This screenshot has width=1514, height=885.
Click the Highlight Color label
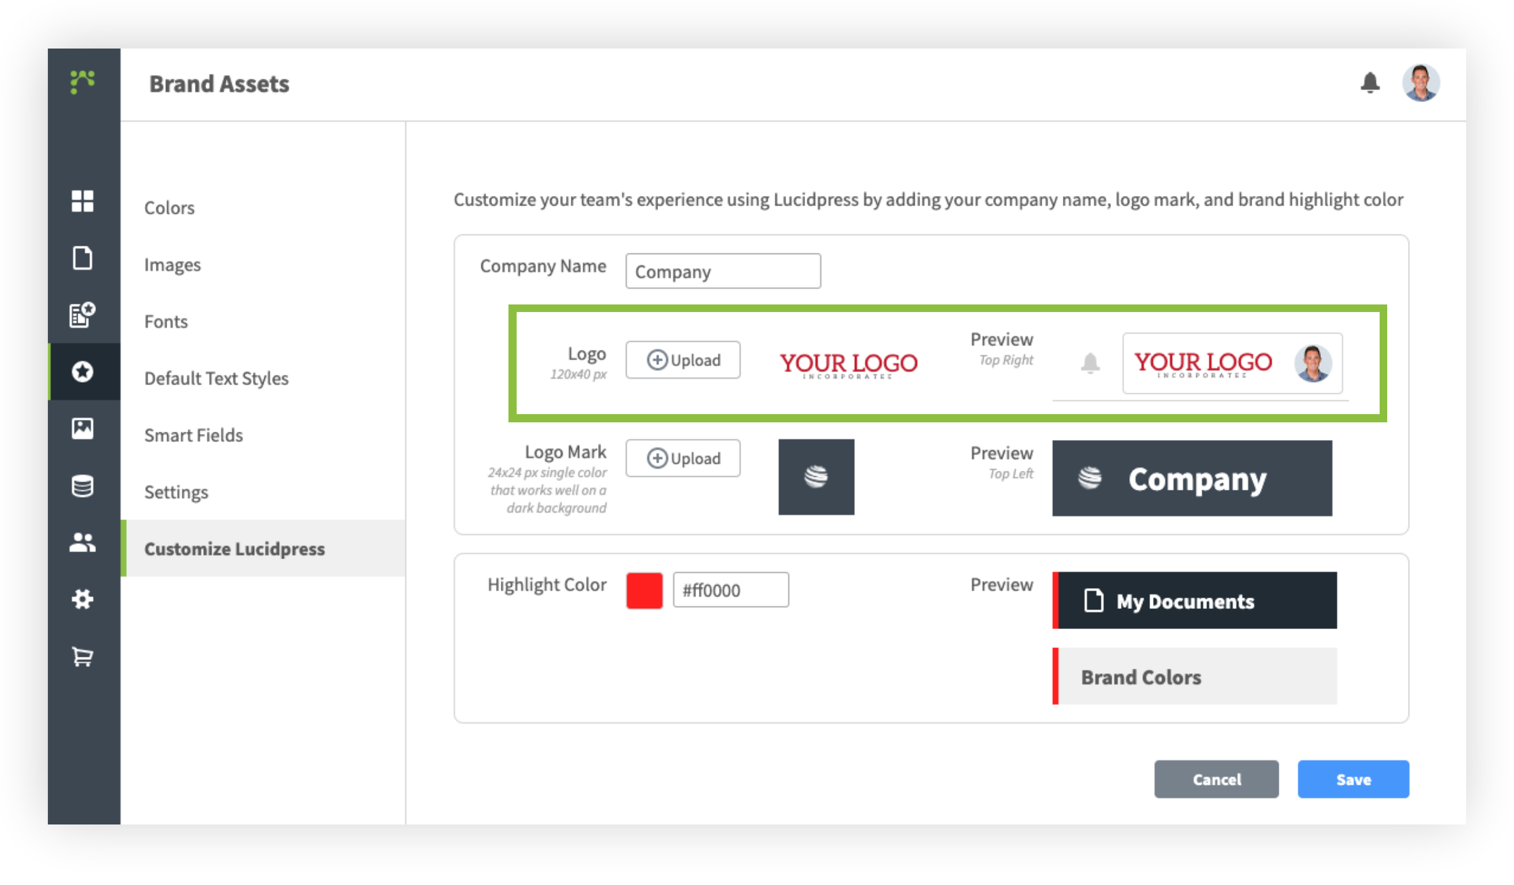coord(547,584)
